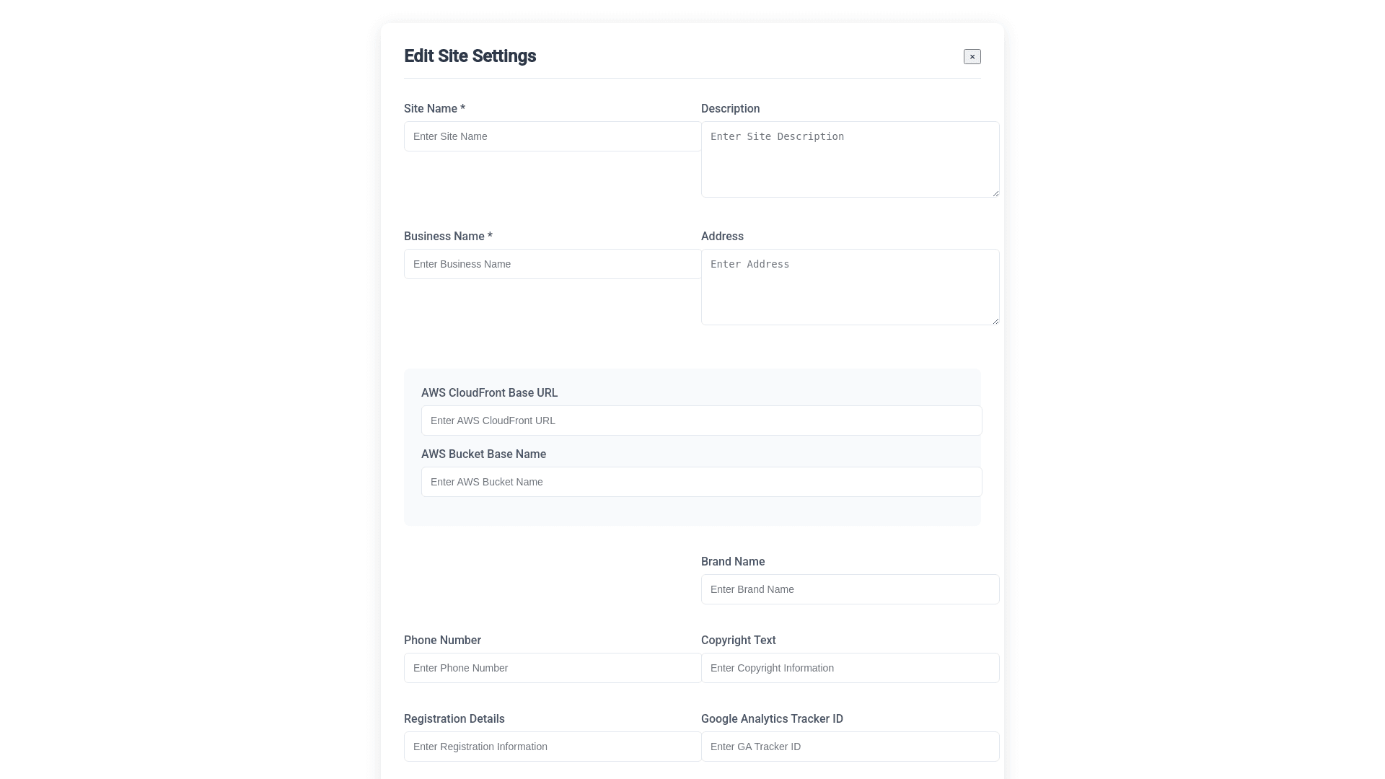Screen dimensions: 1385x779
Task: Focus the Site Description text area
Action: (x=849, y=159)
